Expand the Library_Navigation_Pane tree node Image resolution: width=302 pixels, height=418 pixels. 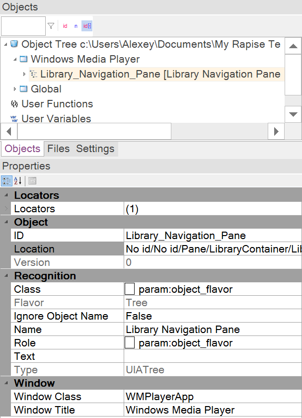coord(24,74)
